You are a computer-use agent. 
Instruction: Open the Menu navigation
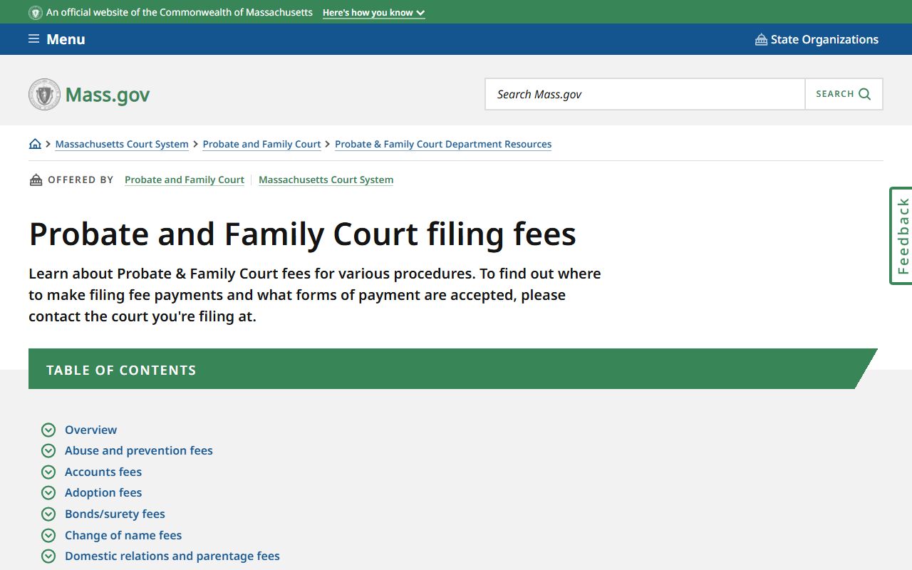[x=57, y=39]
